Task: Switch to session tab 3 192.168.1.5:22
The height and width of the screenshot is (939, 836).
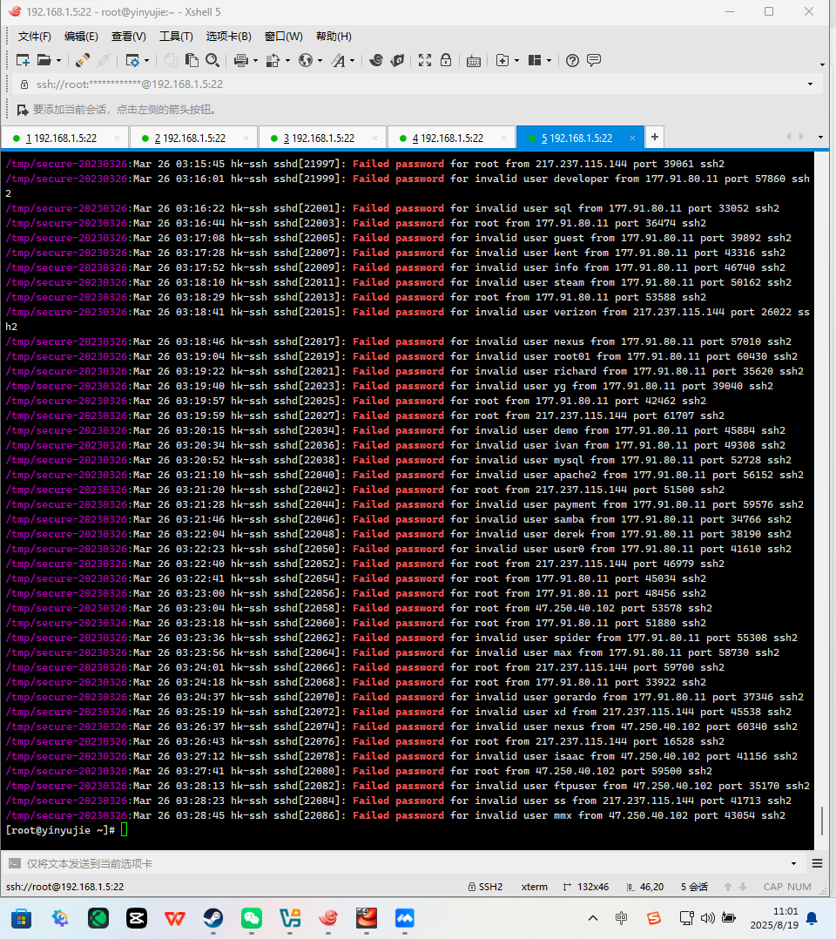Action: tap(323, 138)
